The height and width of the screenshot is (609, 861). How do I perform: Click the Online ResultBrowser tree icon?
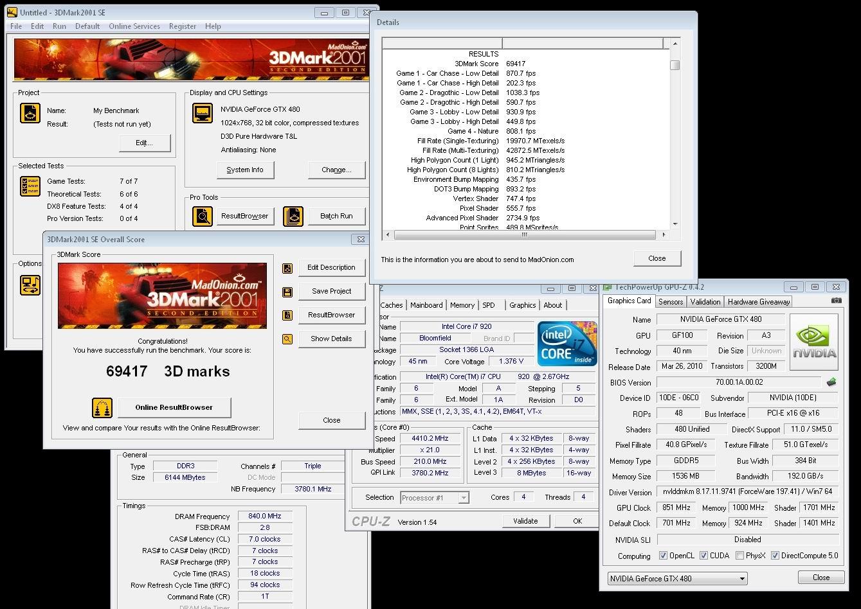click(102, 407)
